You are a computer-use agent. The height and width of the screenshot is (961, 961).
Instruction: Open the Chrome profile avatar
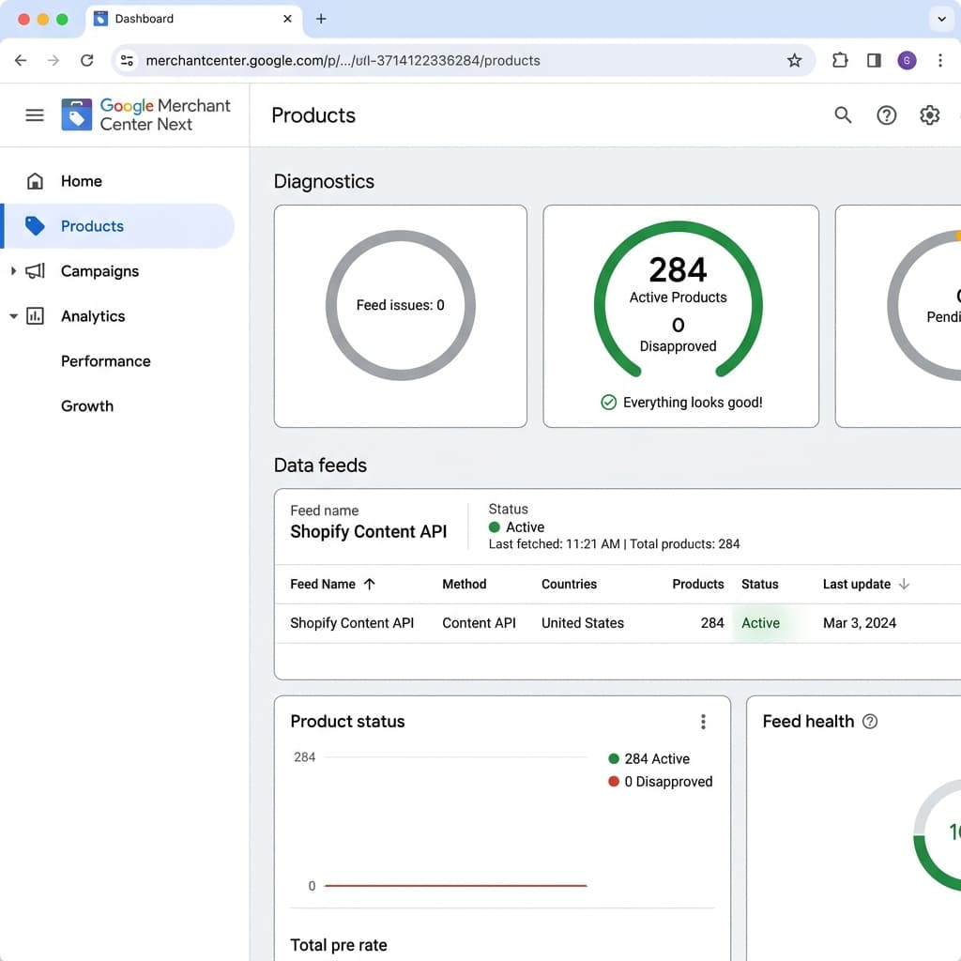pyautogui.click(x=908, y=60)
